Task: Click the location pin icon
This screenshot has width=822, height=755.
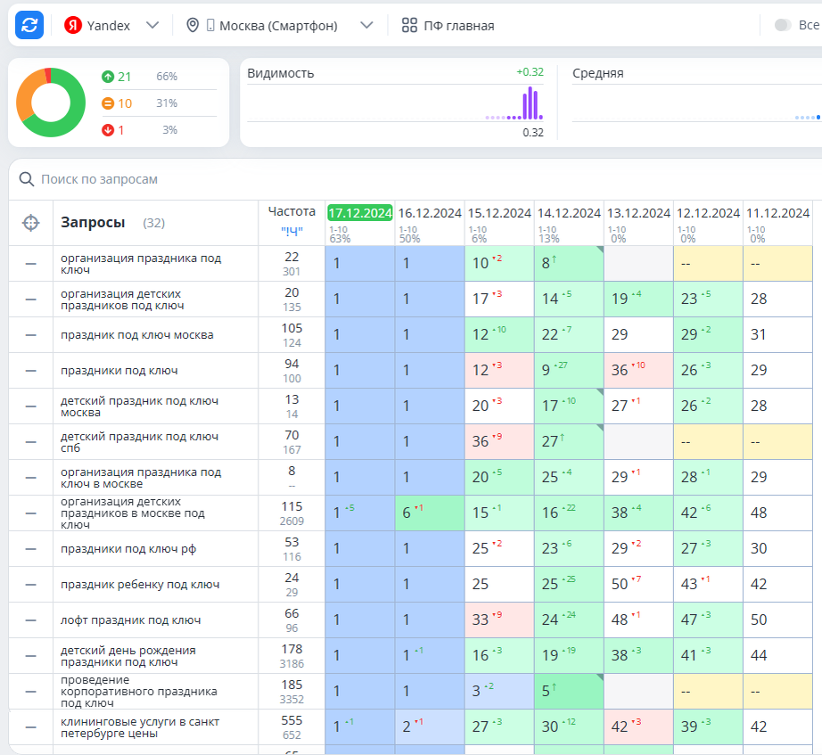Action: coord(193,25)
